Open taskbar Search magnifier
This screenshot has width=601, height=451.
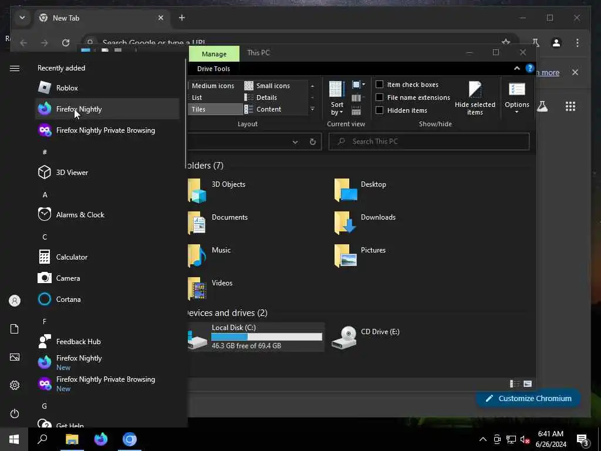click(x=42, y=439)
